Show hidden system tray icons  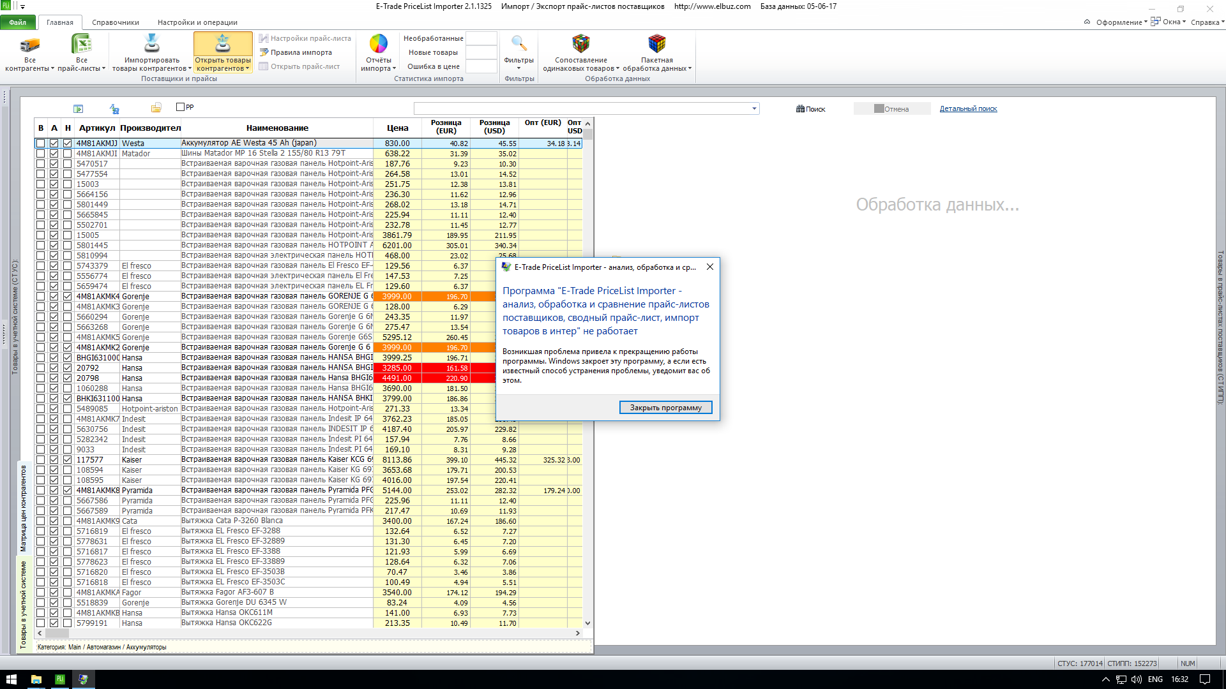(1105, 679)
